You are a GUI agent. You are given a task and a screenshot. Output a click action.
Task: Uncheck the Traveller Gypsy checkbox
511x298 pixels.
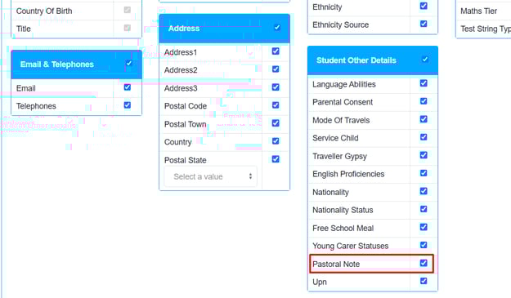(x=424, y=155)
